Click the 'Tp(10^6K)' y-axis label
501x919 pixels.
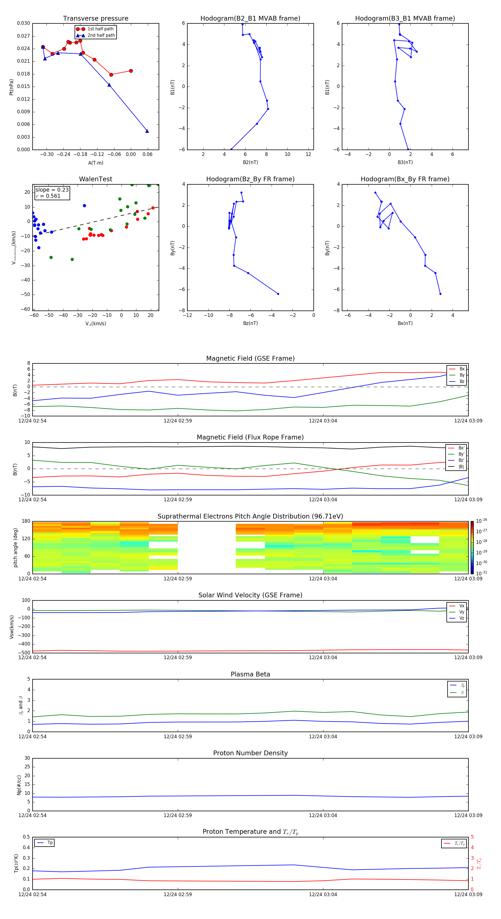16,863
